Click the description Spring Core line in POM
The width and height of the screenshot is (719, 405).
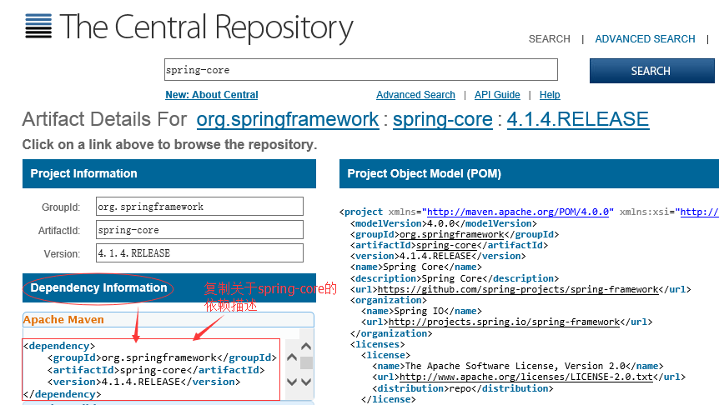455,278
